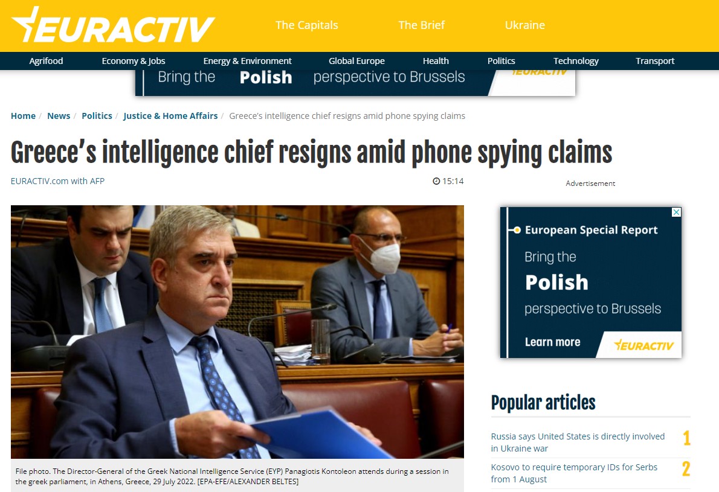Viewport: 719px width, 492px height.
Task: Open the Transport category
Action: click(655, 61)
